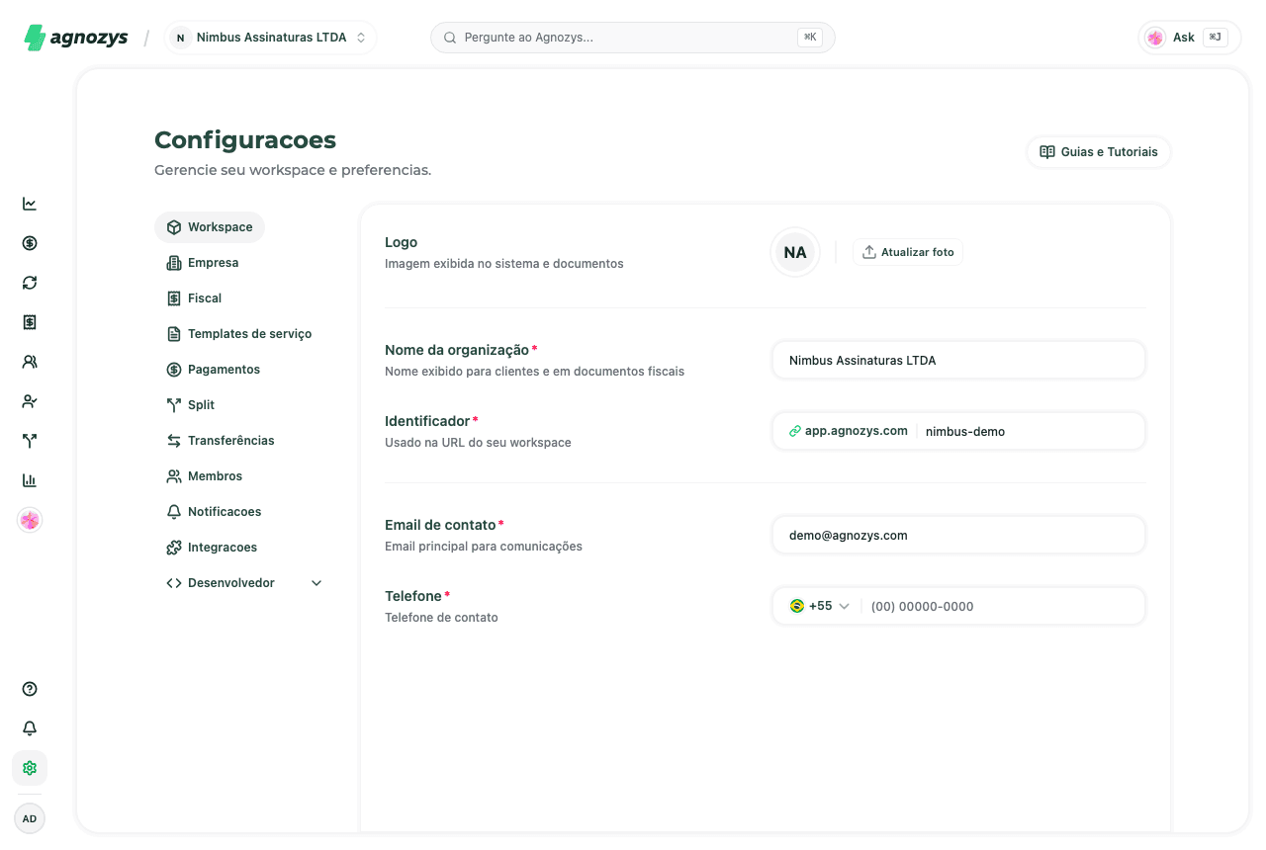Image resolution: width=1266 pixels, height=850 pixels.
Task: Click the bar chart reports icon in sidebar
Action: click(30, 480)
